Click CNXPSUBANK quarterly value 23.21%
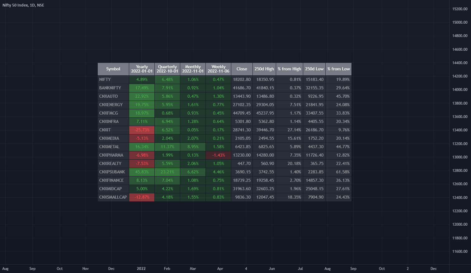 point(167,172)
